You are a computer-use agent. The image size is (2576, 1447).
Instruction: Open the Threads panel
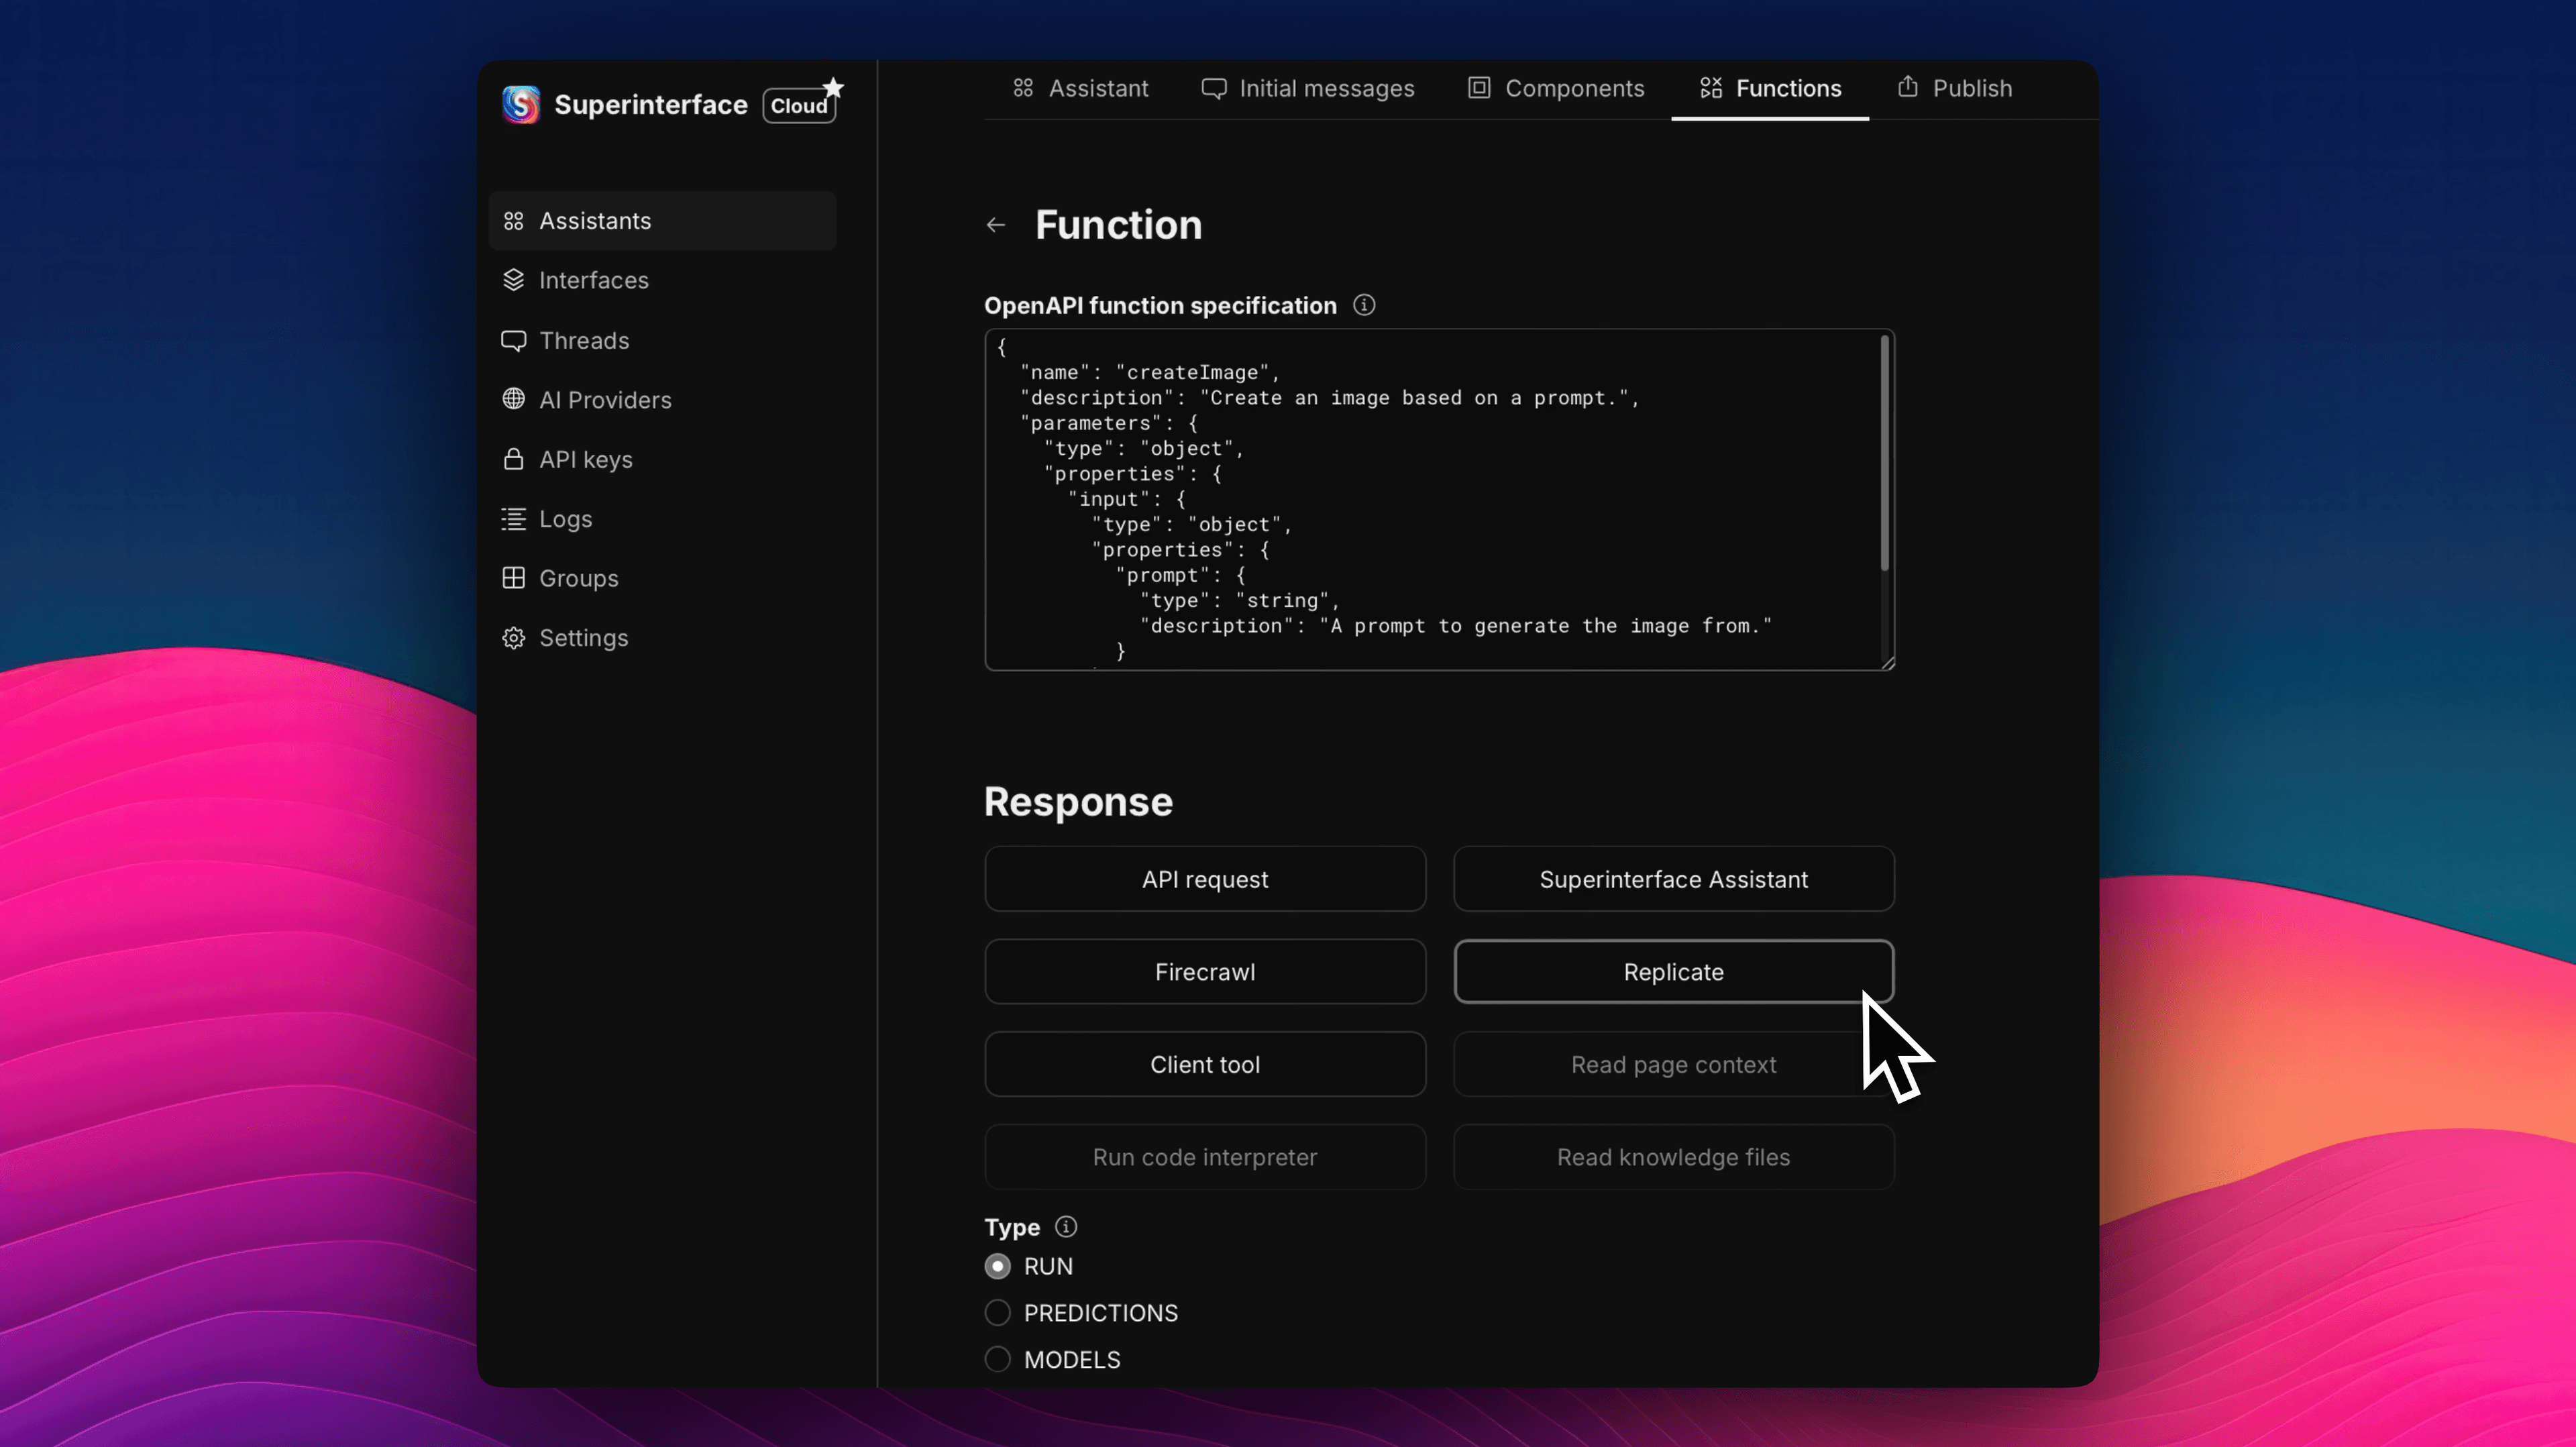pyautogui.click(x=585, y=340)
